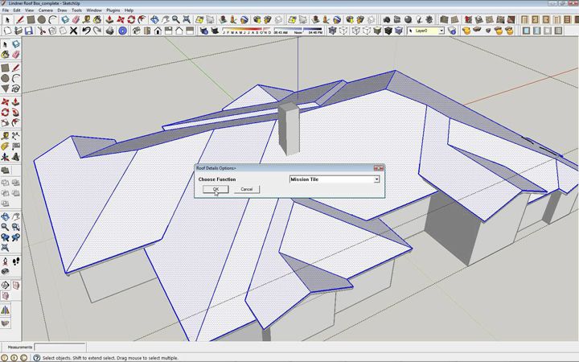579x362 pixels.
Task: Adjust the shadow time-of-day slider
Action: coord(298,30)
